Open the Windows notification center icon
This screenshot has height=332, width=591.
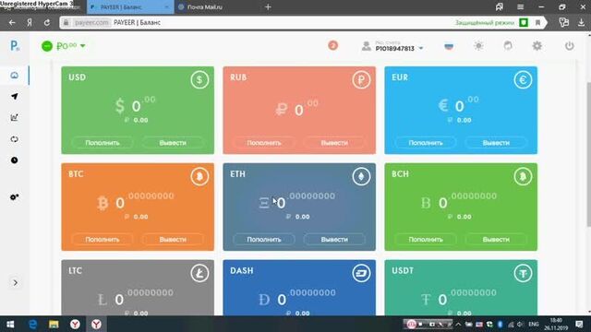pos(579,324)
